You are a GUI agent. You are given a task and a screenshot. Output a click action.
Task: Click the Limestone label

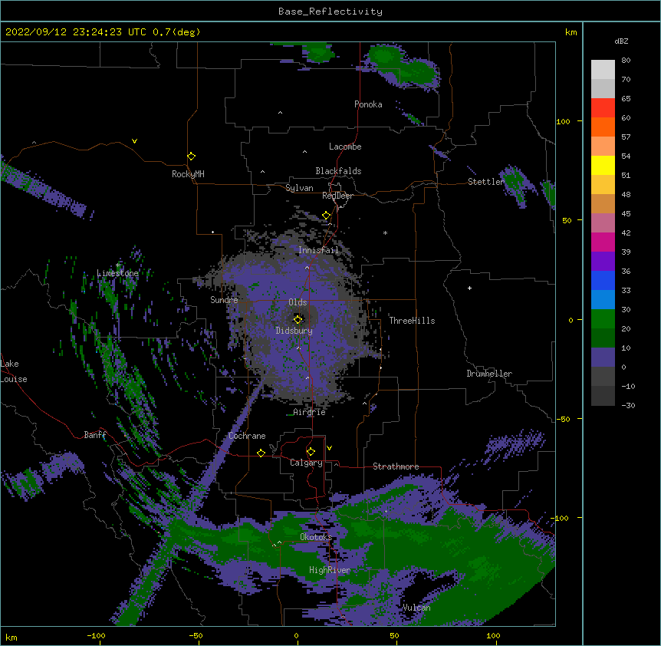pyautogui.click(x=117, y=273)
